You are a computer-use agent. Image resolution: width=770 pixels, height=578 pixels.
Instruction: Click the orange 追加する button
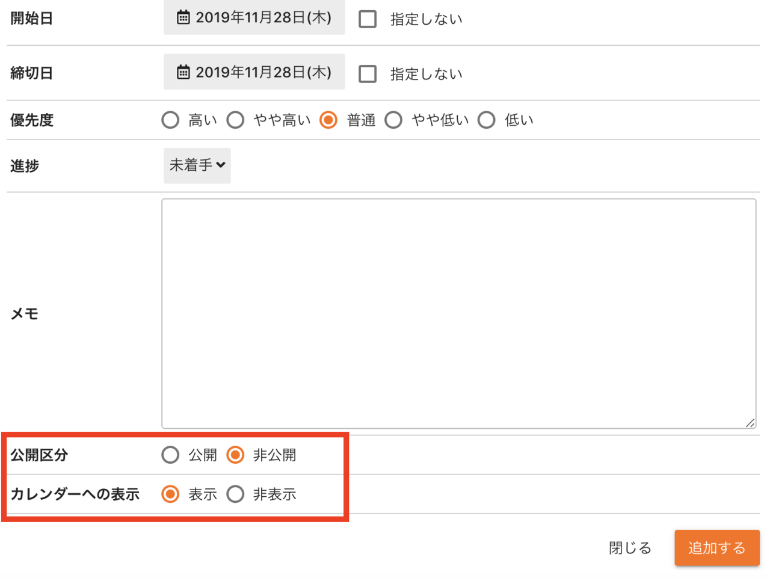point(717,548)
